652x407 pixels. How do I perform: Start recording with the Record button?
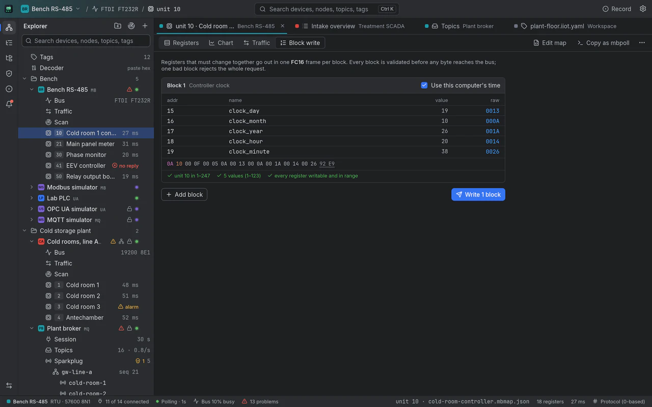click(616, 9)
